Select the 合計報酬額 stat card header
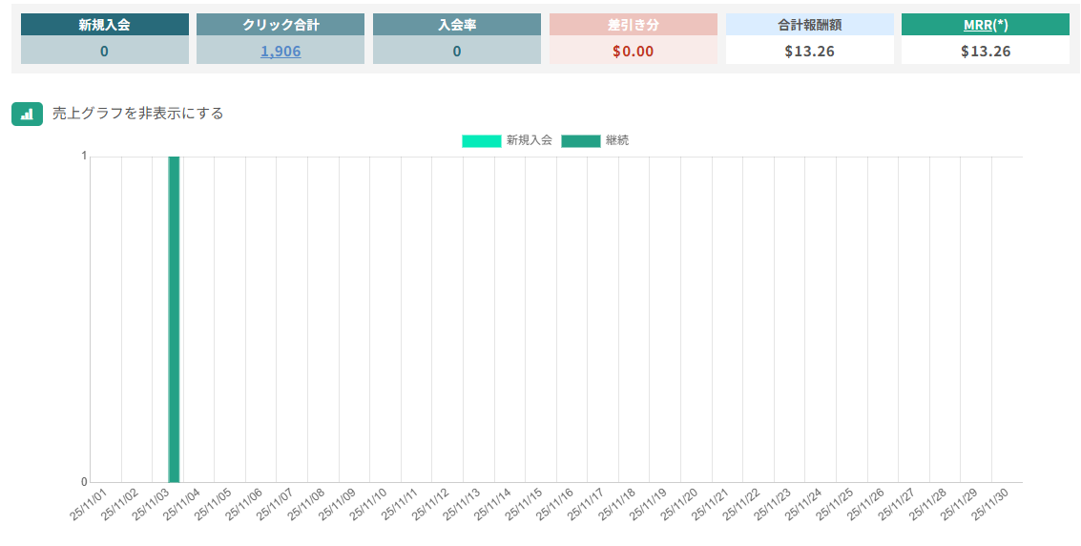 tap(809, 25)
